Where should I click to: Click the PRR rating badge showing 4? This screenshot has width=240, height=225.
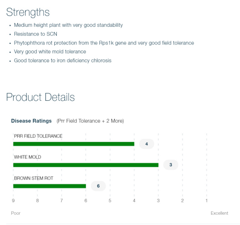coord(147,144)
